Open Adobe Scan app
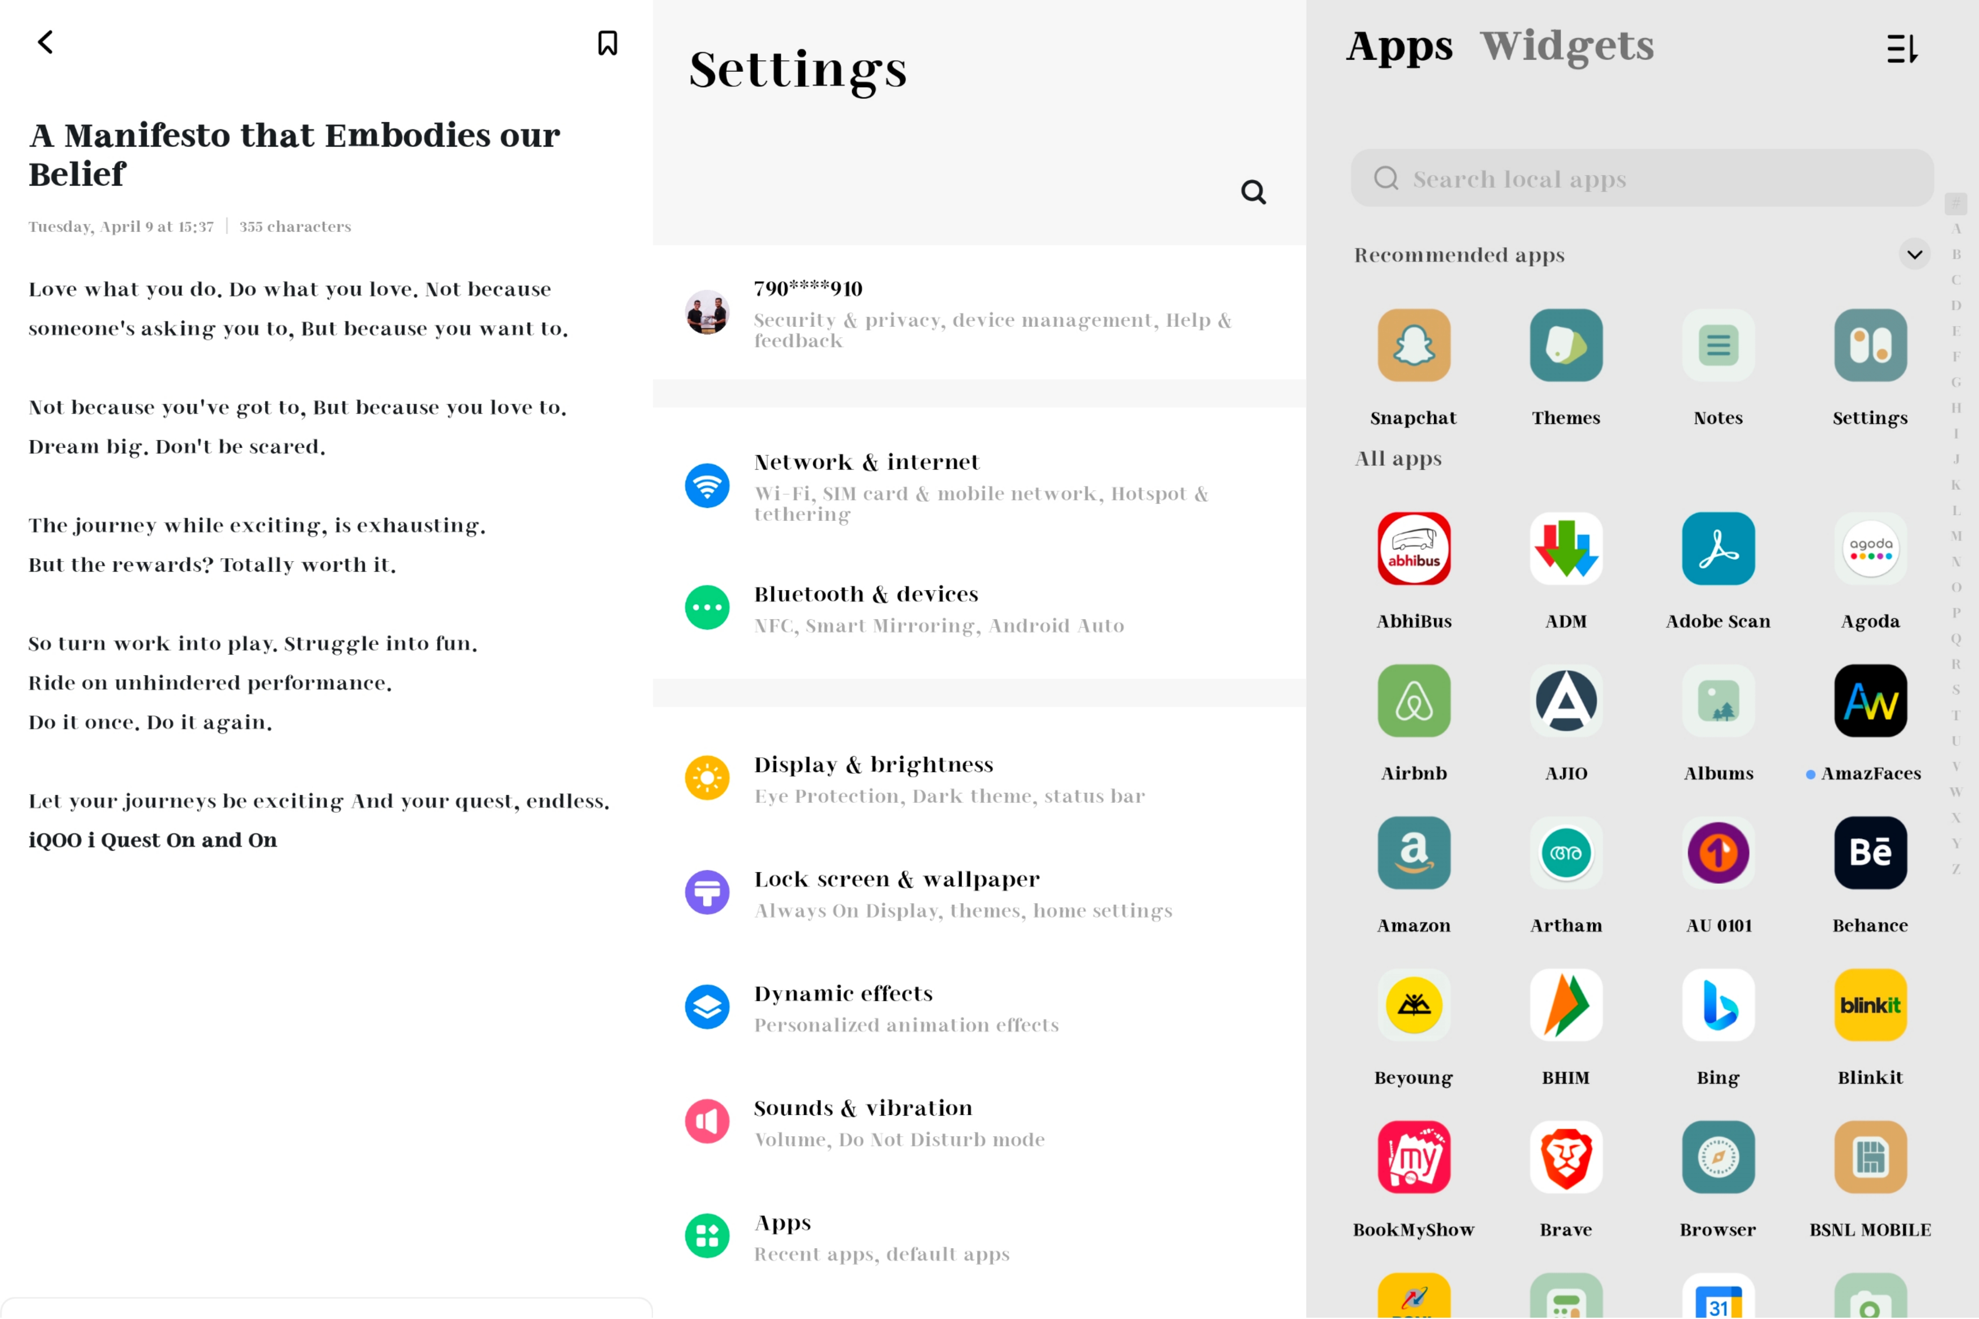 pos(1718,548)
